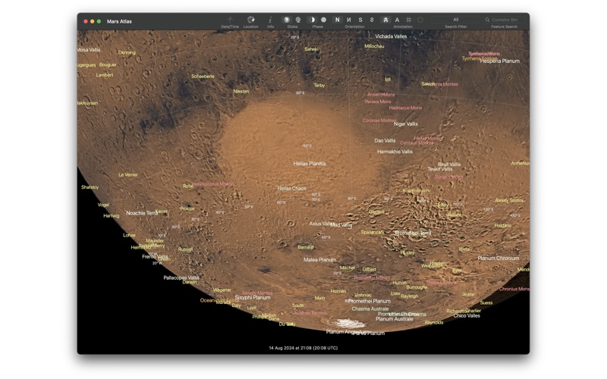The image size is (607, 379).
Task: Click the Reull Vallis label
Action: point(449,164)
